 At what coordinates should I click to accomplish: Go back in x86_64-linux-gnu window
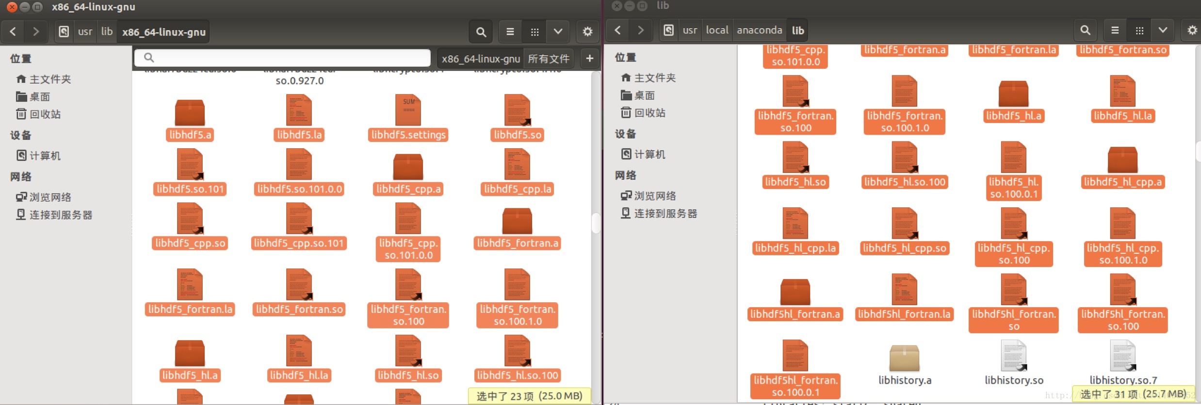[13, 32]
